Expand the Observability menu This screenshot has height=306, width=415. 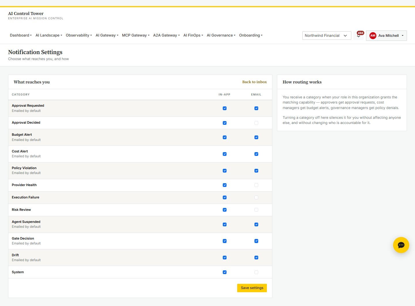pyautogui.click(x=79, y=35)
